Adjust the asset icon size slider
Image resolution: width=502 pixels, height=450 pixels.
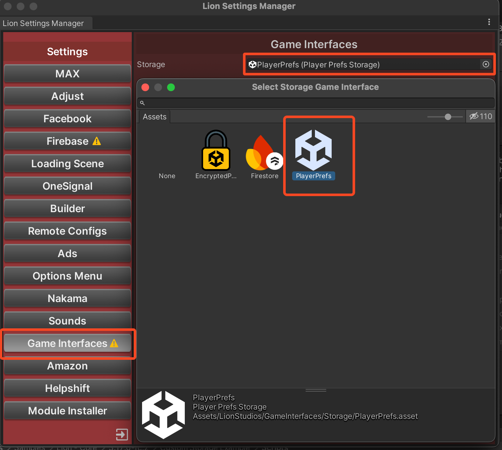pos(448,117)
